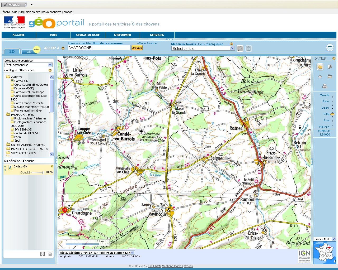The image size is (338, 270).
Task: Switch to the 3D view tab
Action: coord(29,52)
